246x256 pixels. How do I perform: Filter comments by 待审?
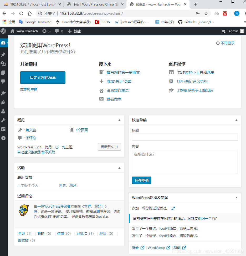pyautogui.click(x=60, y=233)
